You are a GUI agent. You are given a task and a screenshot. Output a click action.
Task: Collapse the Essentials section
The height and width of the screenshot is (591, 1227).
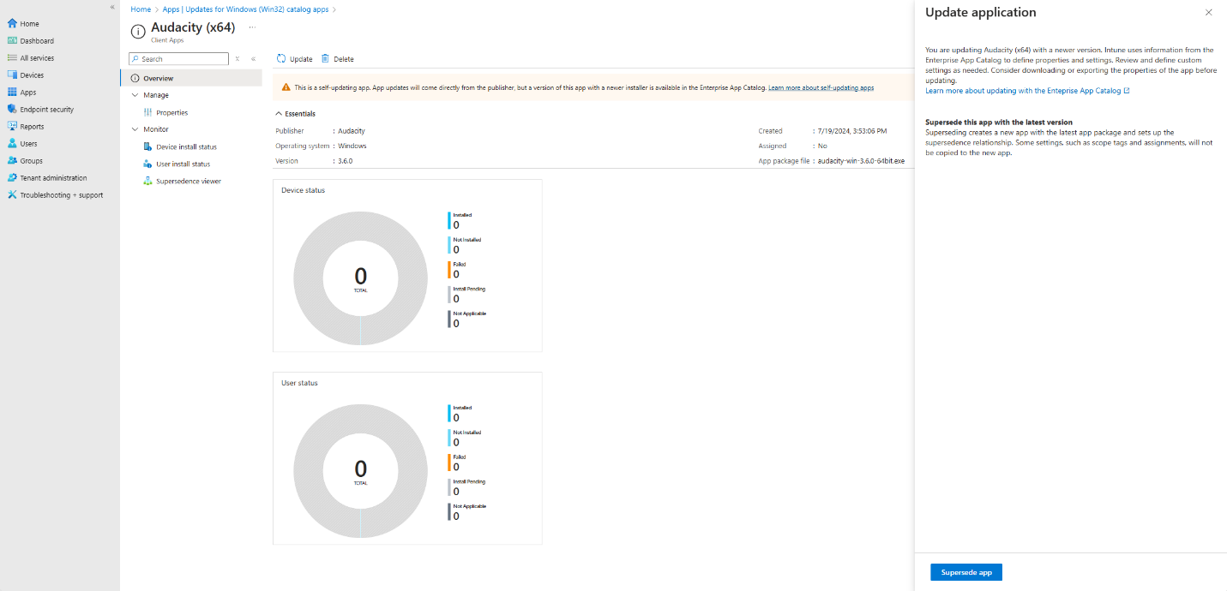tap(279, 113)
